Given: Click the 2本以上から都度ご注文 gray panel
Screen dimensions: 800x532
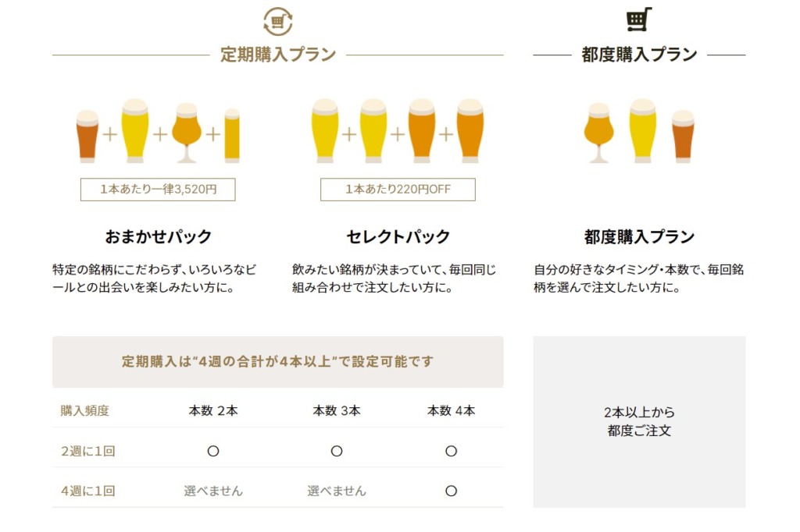Looking at the screenshot, I should 639,422.
